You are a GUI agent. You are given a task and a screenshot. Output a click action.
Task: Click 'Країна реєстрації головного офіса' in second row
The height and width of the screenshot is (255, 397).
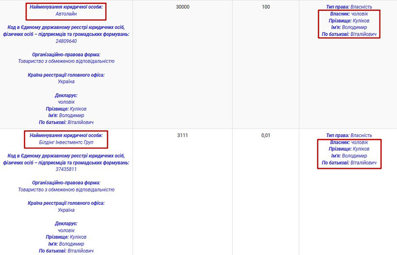[x=66, y=203]
